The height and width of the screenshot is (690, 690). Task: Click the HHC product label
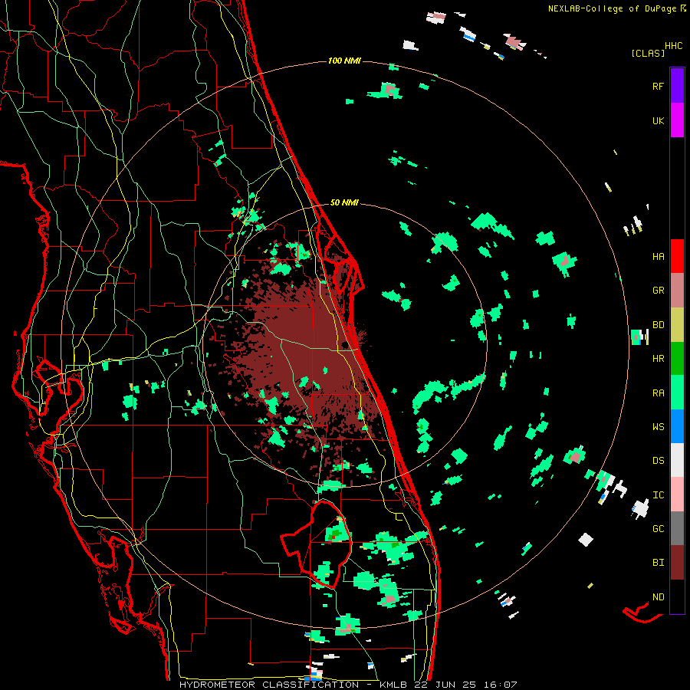coord(674,46)
